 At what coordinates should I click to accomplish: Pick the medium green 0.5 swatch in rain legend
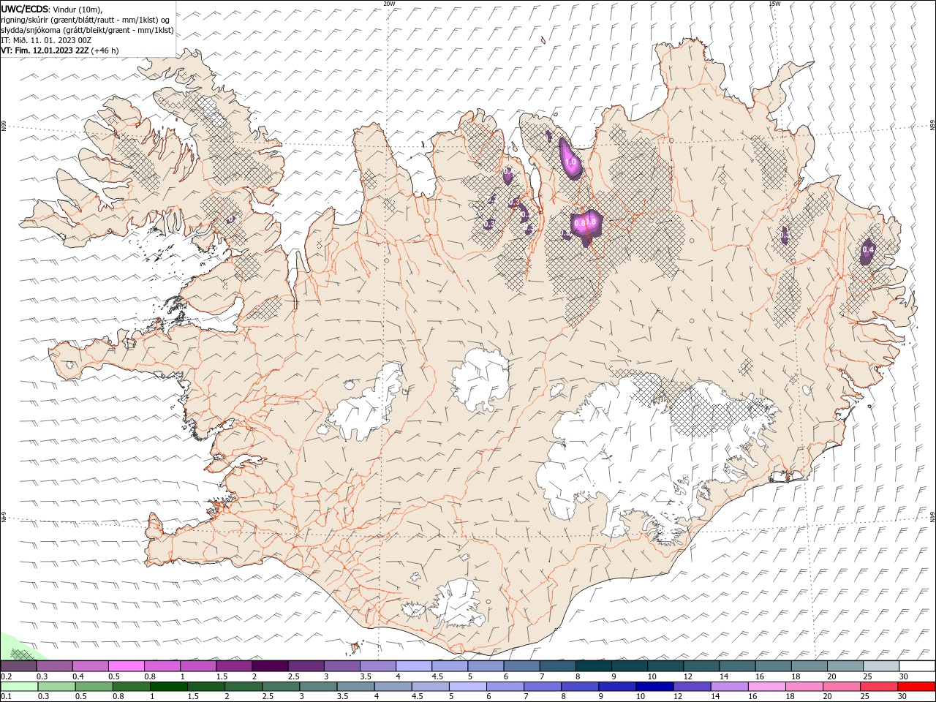pyautogui.click(x=94, y=687)
